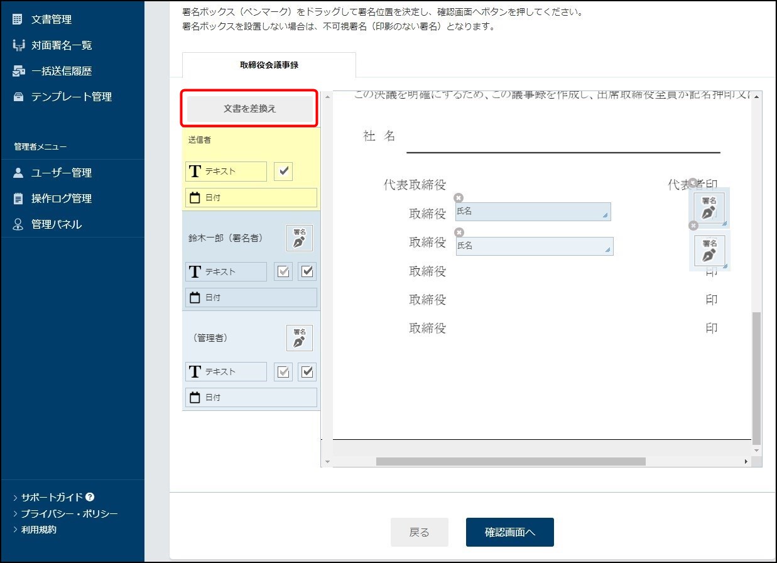Click inside the first 氏名 text box
Screen dimensions: 777x563
click(x=533, y=212)
